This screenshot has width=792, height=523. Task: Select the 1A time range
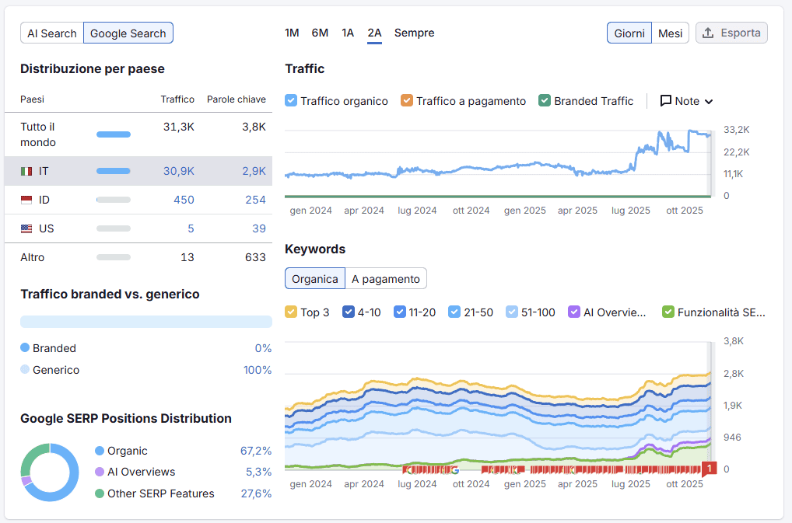click(x=348, y=33)
